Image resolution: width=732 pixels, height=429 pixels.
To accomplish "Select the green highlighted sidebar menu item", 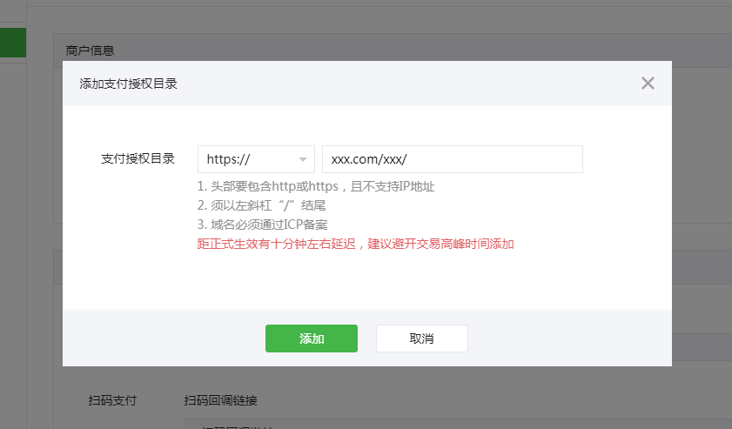I will coord(12,43).
